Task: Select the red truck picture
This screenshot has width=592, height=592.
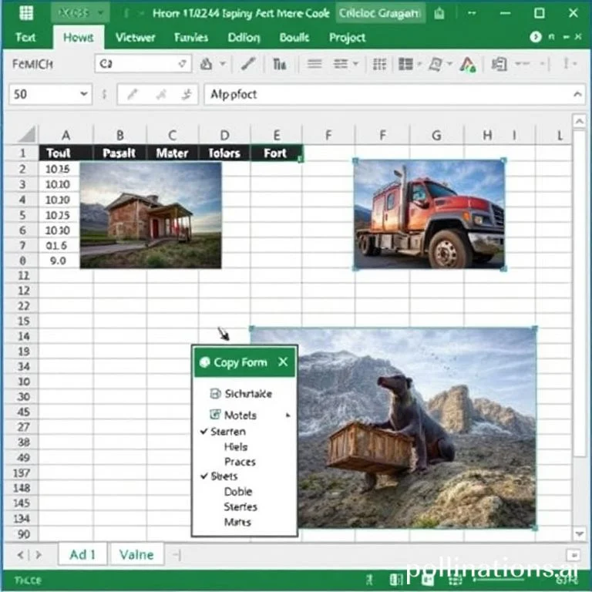Action: tap(429, 214)
